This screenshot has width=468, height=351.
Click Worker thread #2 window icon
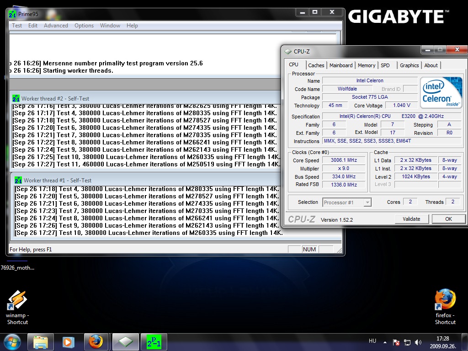(x=16, y=98)
